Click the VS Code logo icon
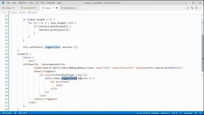 pyautogui.click(x=3, y=3)
